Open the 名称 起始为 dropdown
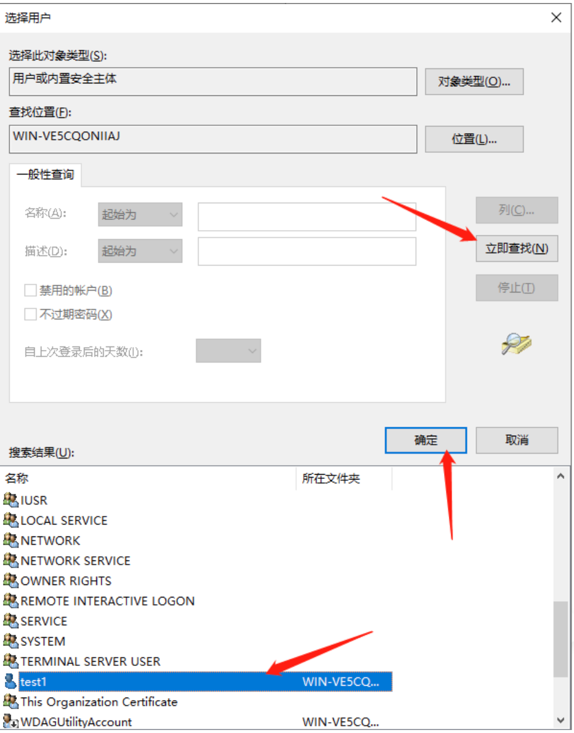Screen dimensions: 574x733 click(x=140, y=215)
